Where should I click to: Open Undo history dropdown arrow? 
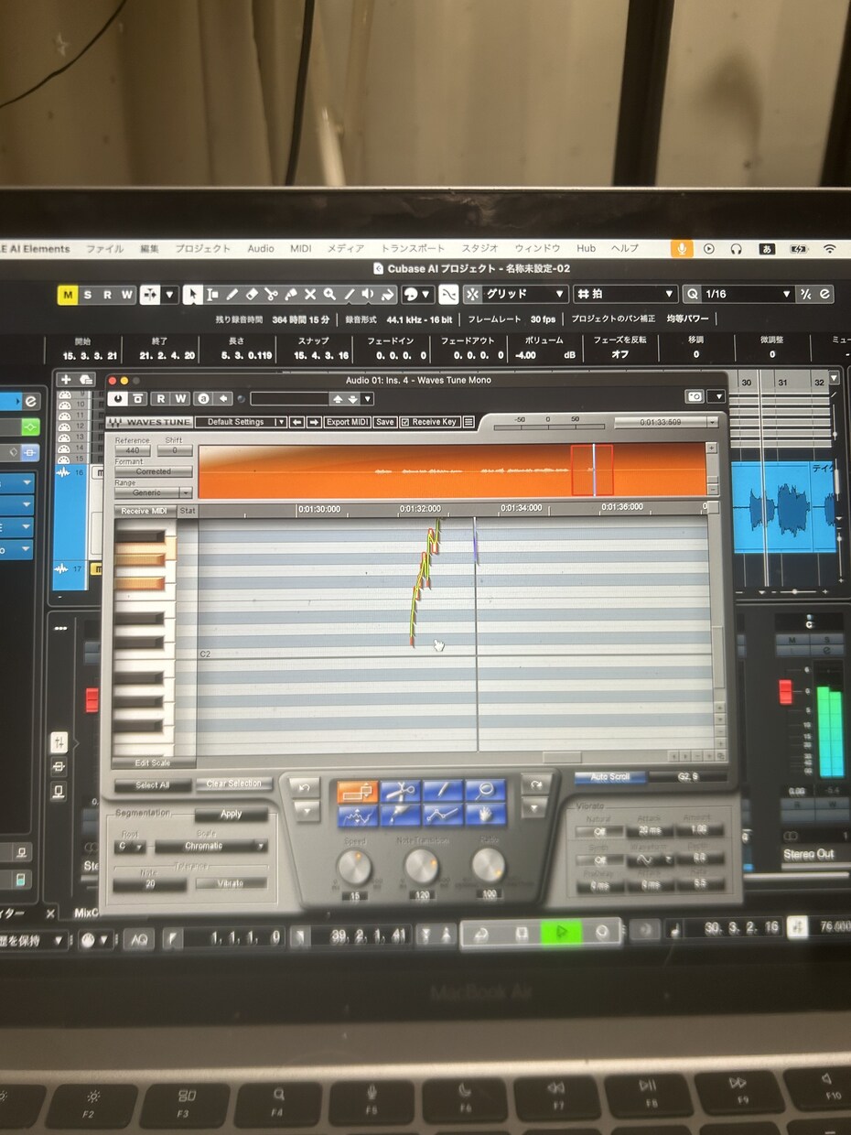point(307,811)
